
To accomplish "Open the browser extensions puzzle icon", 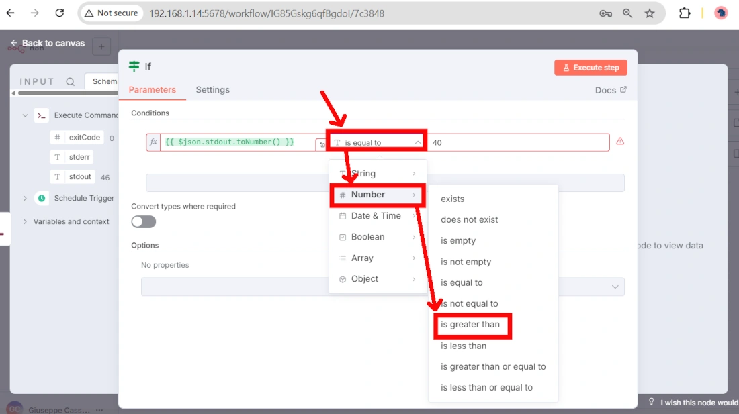I will pyautogui.click(x=685, y=13).
